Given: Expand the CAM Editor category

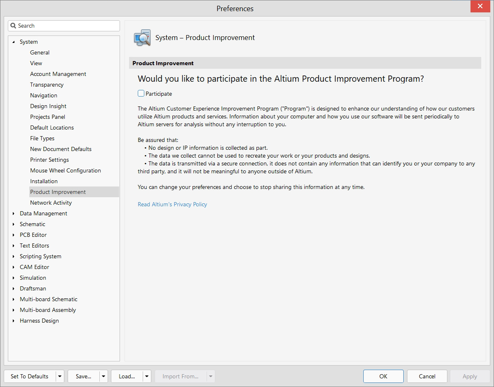Looking at the screenshot, I should click(x=14, y=267).
